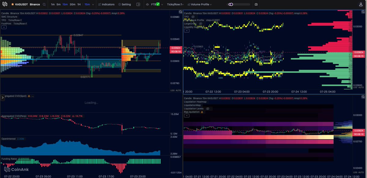Collapse indicator legend in top-right chart
367x178 pixels.
[187, 31]
